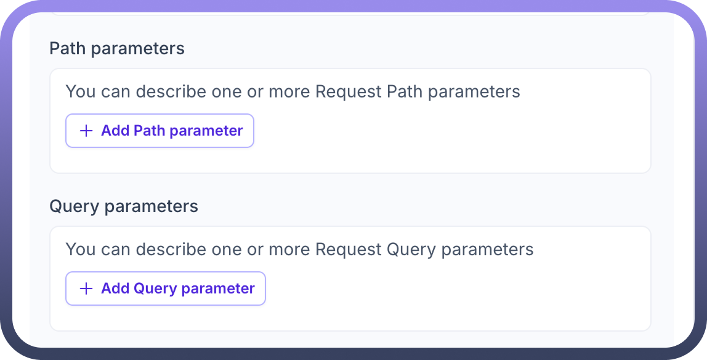The height and width of the screenshot is (360, 707).
Task: Click the Request Path parameters description sentence
Action: [x=293, y=92]
